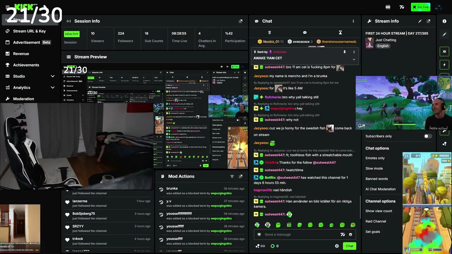Click flufcherie username in chat
Image resolution: width=452 pixels, height=254 pixels.
(272, 97)
